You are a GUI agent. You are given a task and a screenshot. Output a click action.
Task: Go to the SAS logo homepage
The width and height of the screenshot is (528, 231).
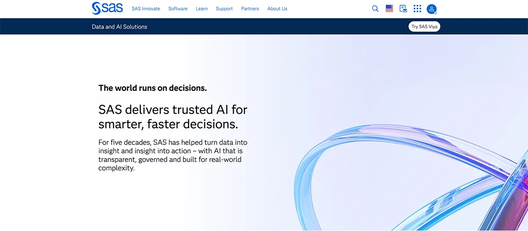(x=107, y=8)
